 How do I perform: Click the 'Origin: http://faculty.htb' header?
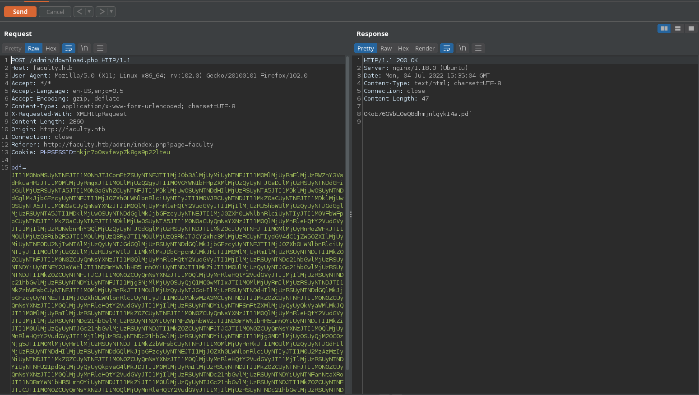pos(58,129)
